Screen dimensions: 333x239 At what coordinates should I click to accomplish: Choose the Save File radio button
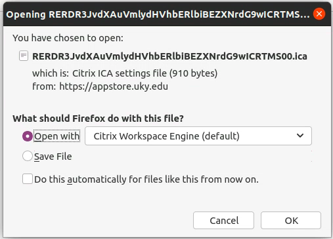point(28,156)
